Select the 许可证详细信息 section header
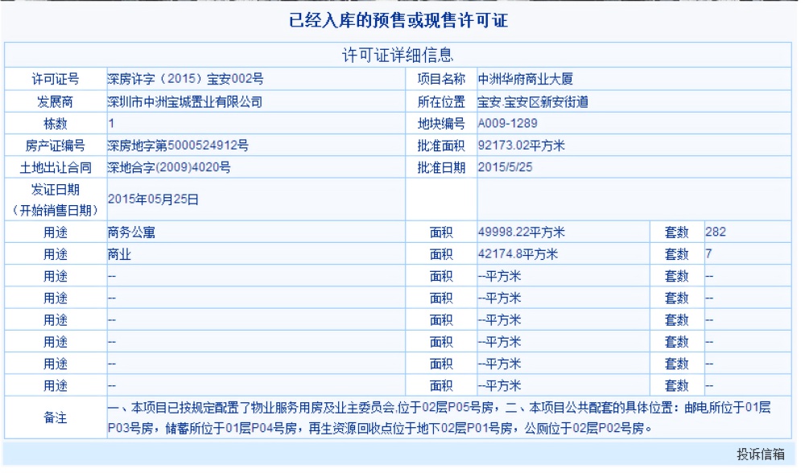 click(x=398, y=55)
